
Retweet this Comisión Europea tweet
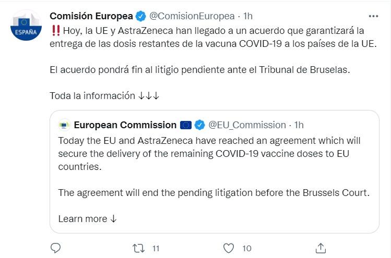(x=138, y=248)
